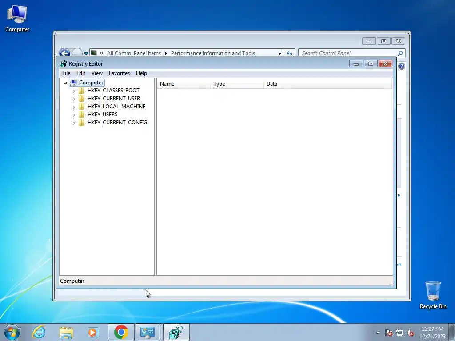
Task: Maximize the Registry Editor window
Action: click(x=371, y=64)
